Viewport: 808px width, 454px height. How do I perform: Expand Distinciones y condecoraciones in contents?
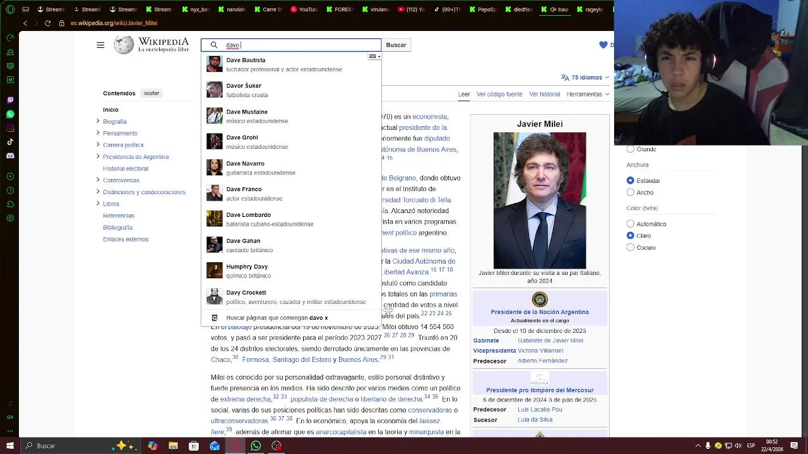coord(98,192)
